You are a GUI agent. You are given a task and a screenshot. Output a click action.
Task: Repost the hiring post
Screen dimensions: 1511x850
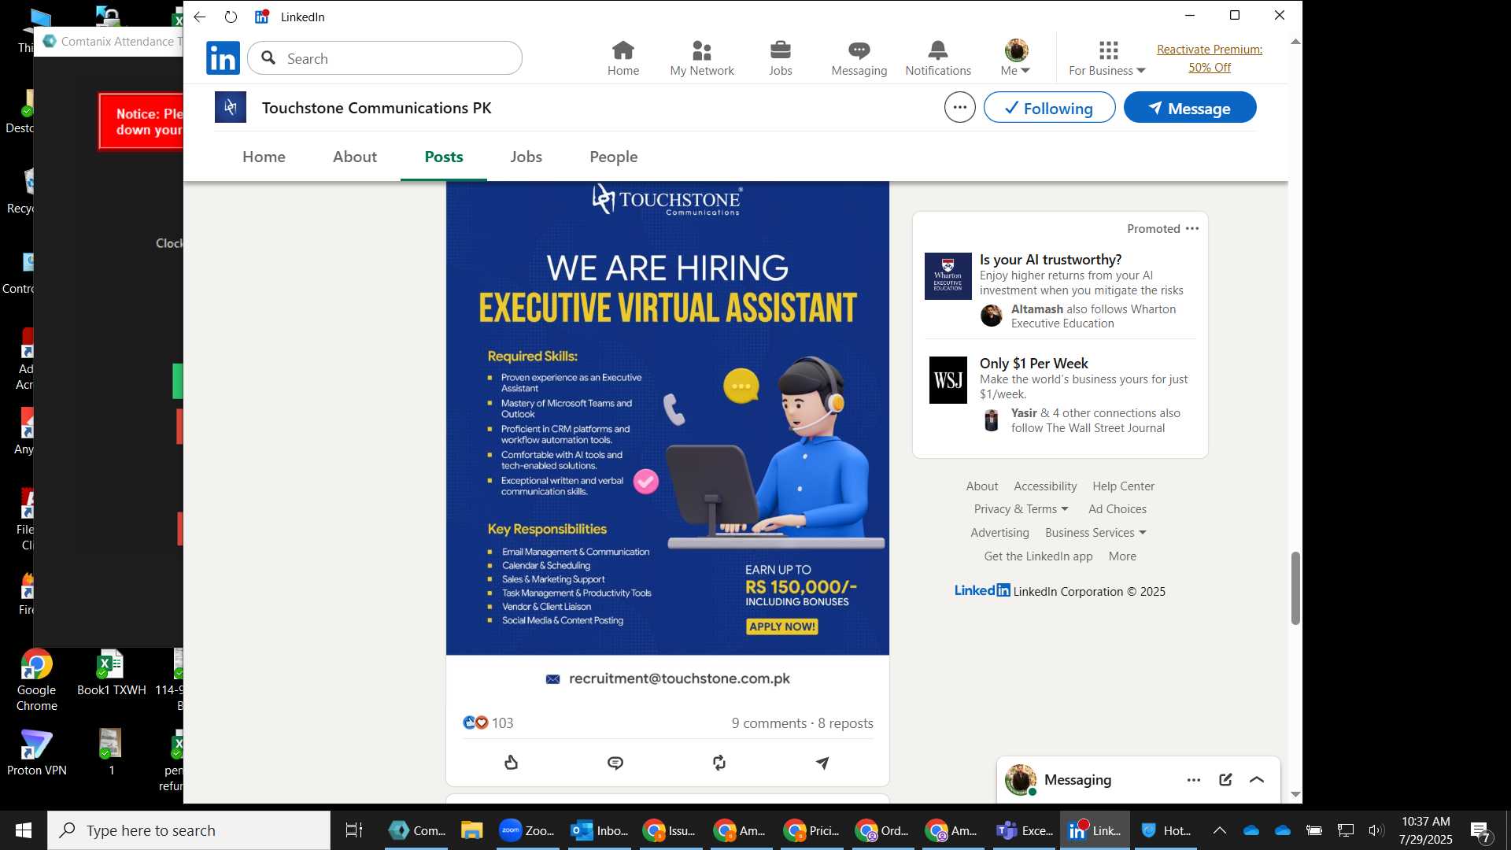tap(719, 762)
